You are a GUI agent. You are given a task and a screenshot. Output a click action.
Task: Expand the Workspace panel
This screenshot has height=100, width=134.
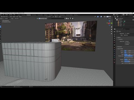pos(119,47)
